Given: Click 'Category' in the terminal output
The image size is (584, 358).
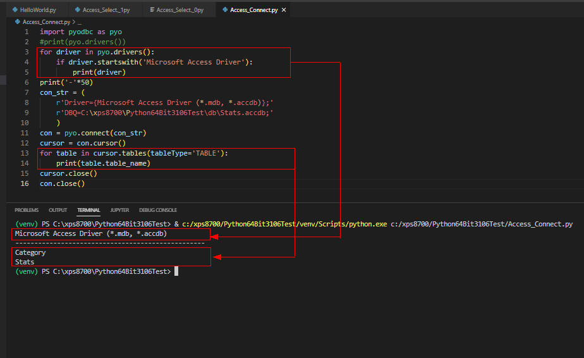Looking at the screenshot, I should 30,252.
